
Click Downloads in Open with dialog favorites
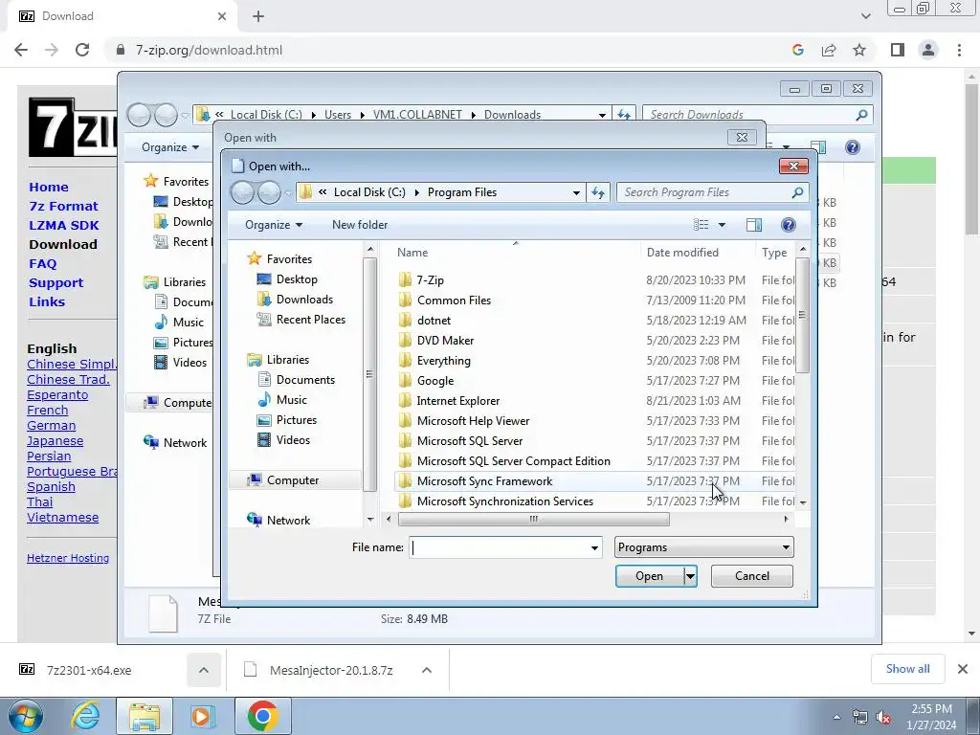(x=304, y=300)
